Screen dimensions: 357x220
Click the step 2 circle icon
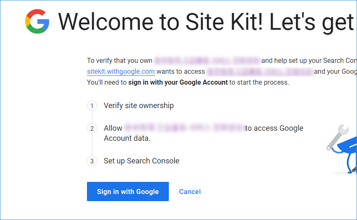[x=92, y=128]
